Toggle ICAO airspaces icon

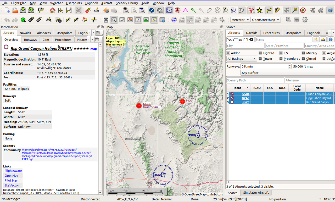click(x=182, y=20)
